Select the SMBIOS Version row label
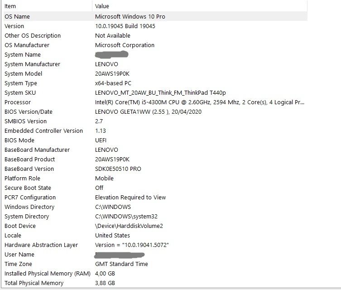Screen dimensions: 341x290 [26, 121]
